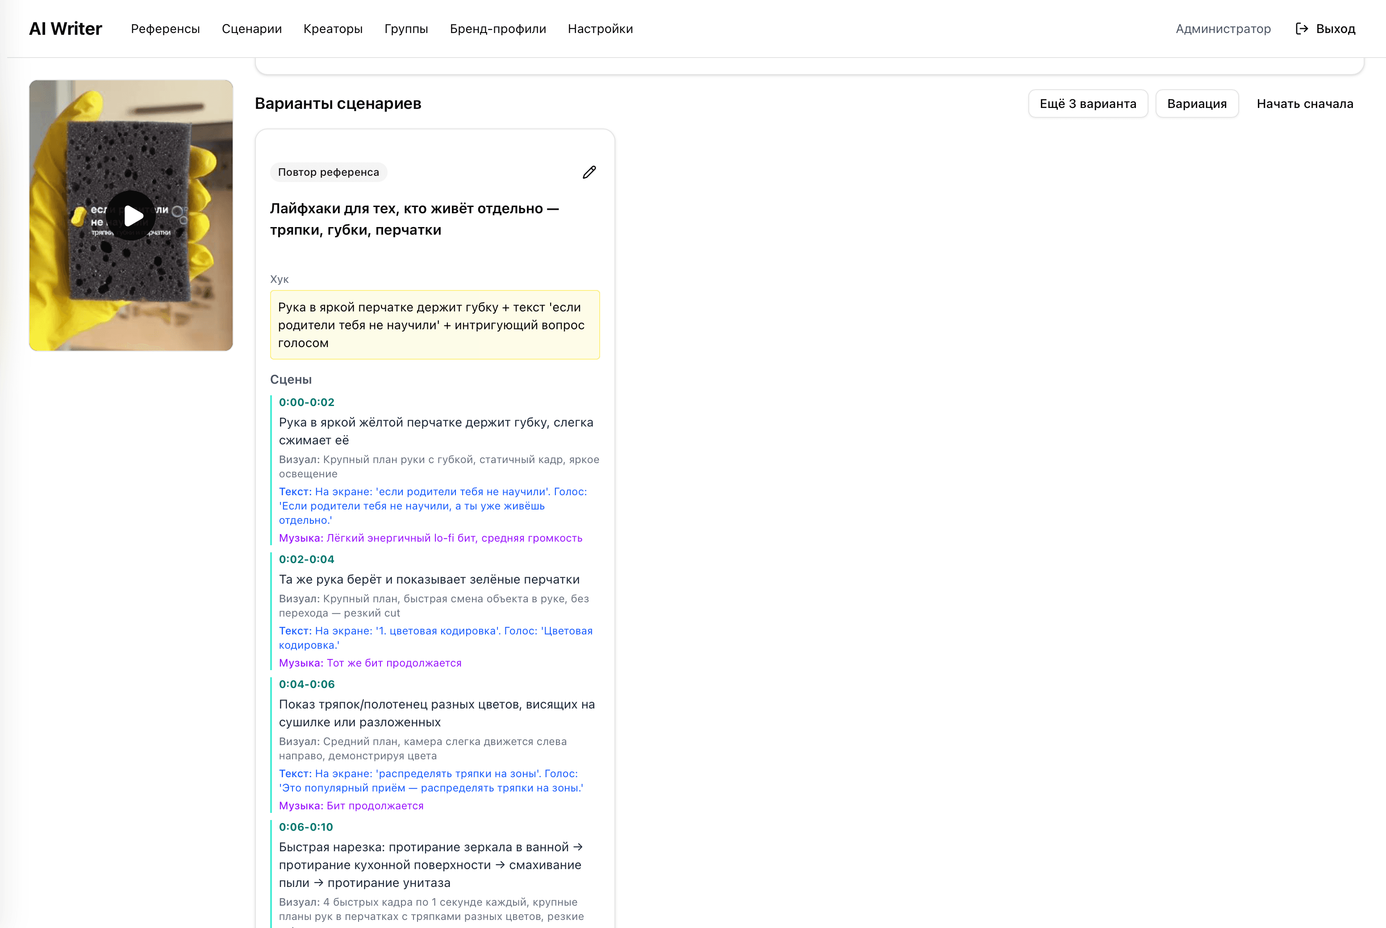Click the Сцены heading
This screenshot has height=928, width=1386.
(x=291, y=379)
